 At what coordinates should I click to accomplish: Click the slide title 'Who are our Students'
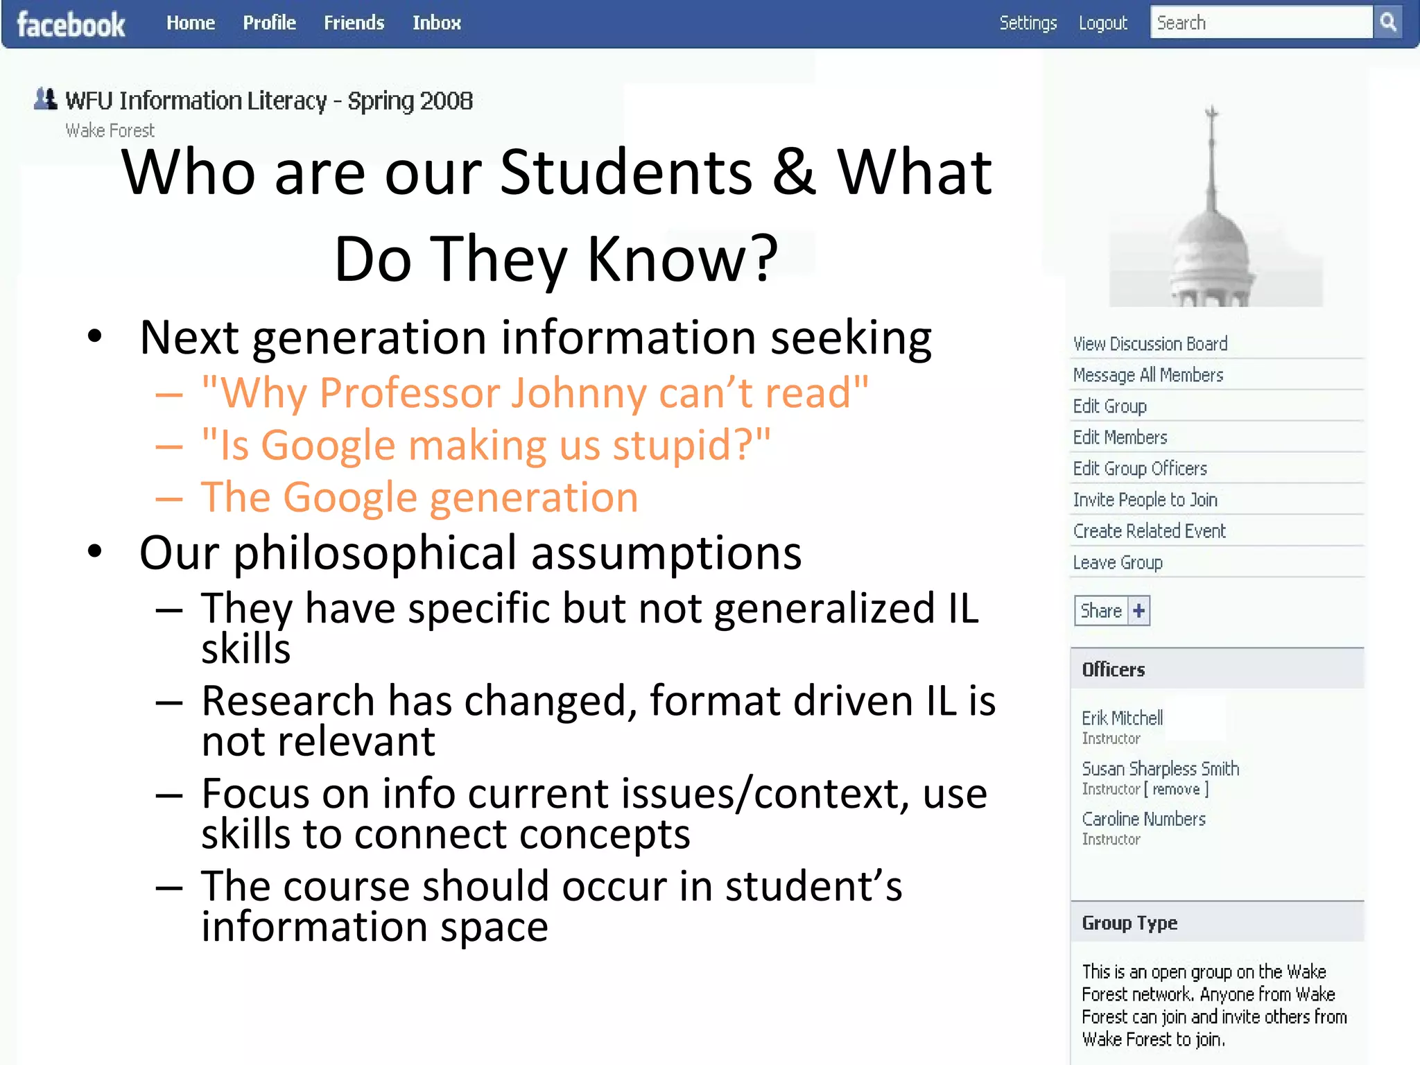point(557,215)
